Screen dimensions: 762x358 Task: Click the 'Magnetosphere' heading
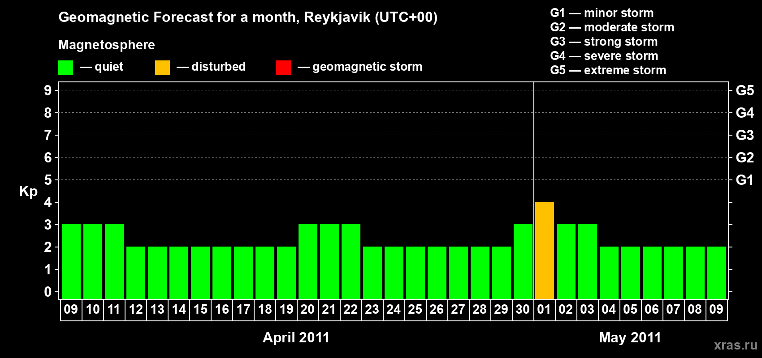tap(107, 45)
